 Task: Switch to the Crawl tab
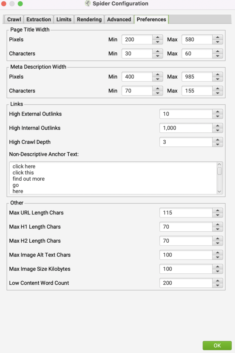(x=14, y=19)
